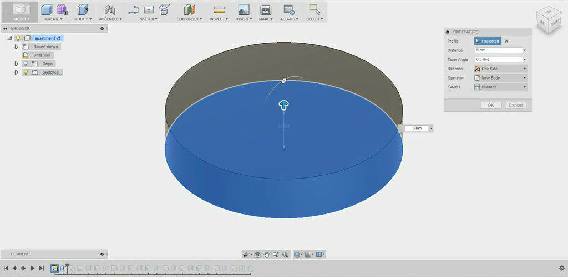This screenshot has width=568, height=277.
Task: Open the ADD-INS dropdown menu
Action: coord(289,19)
